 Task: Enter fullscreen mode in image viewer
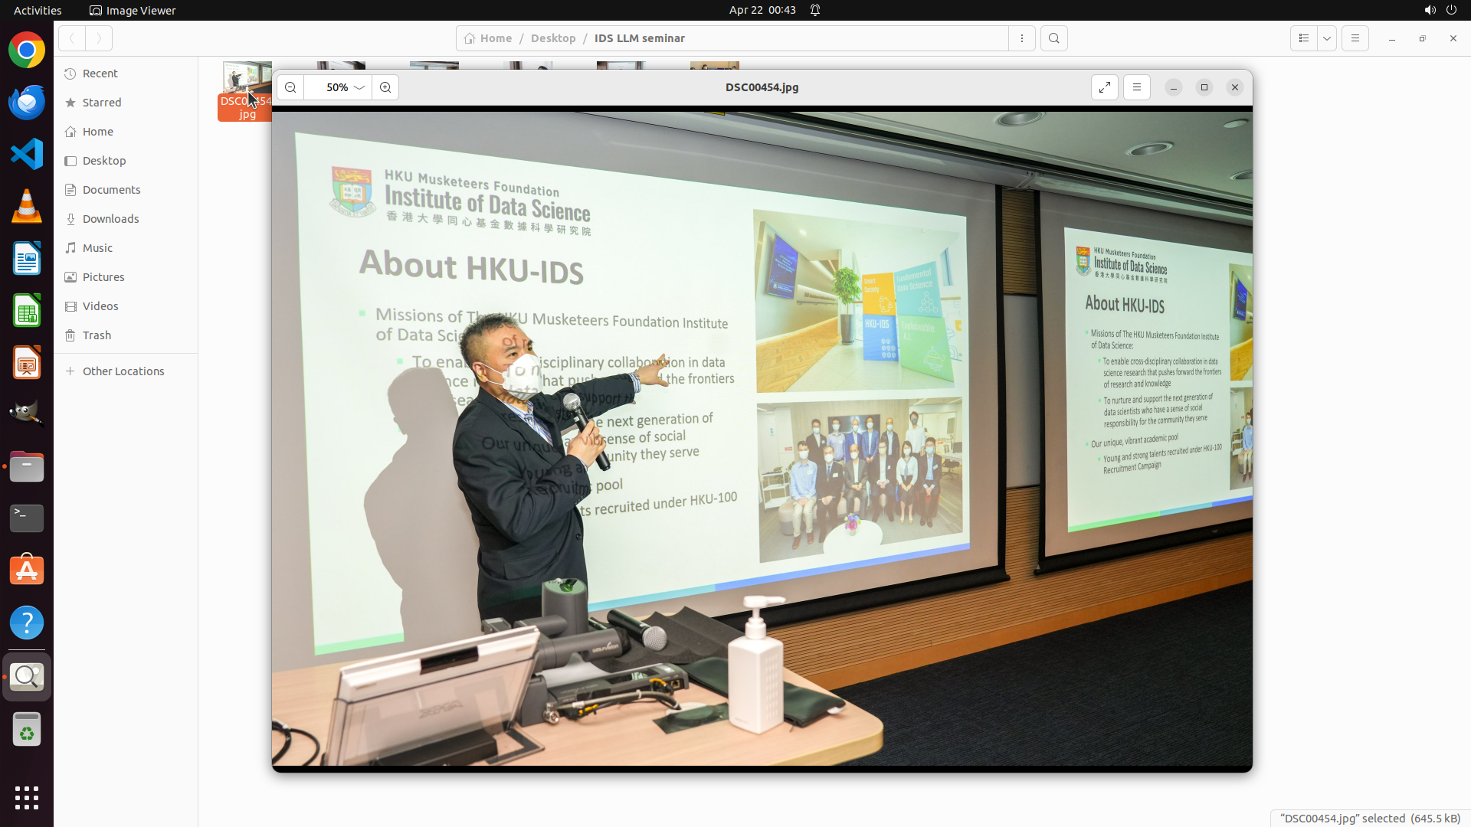1104,87
